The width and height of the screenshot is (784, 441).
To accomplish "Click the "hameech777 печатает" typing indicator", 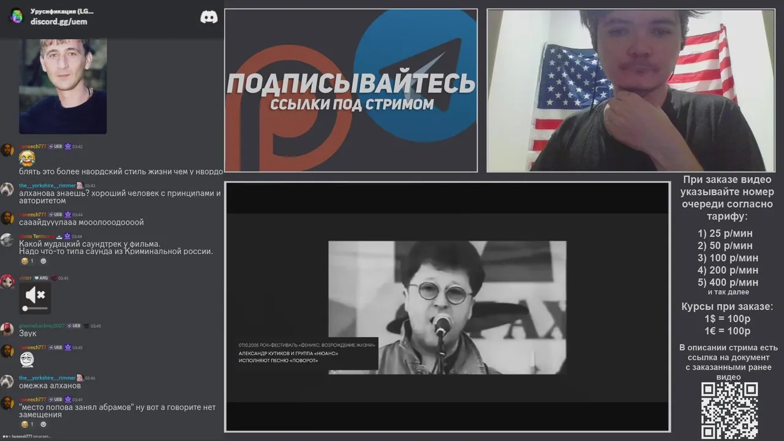I will tap(28, 436).
